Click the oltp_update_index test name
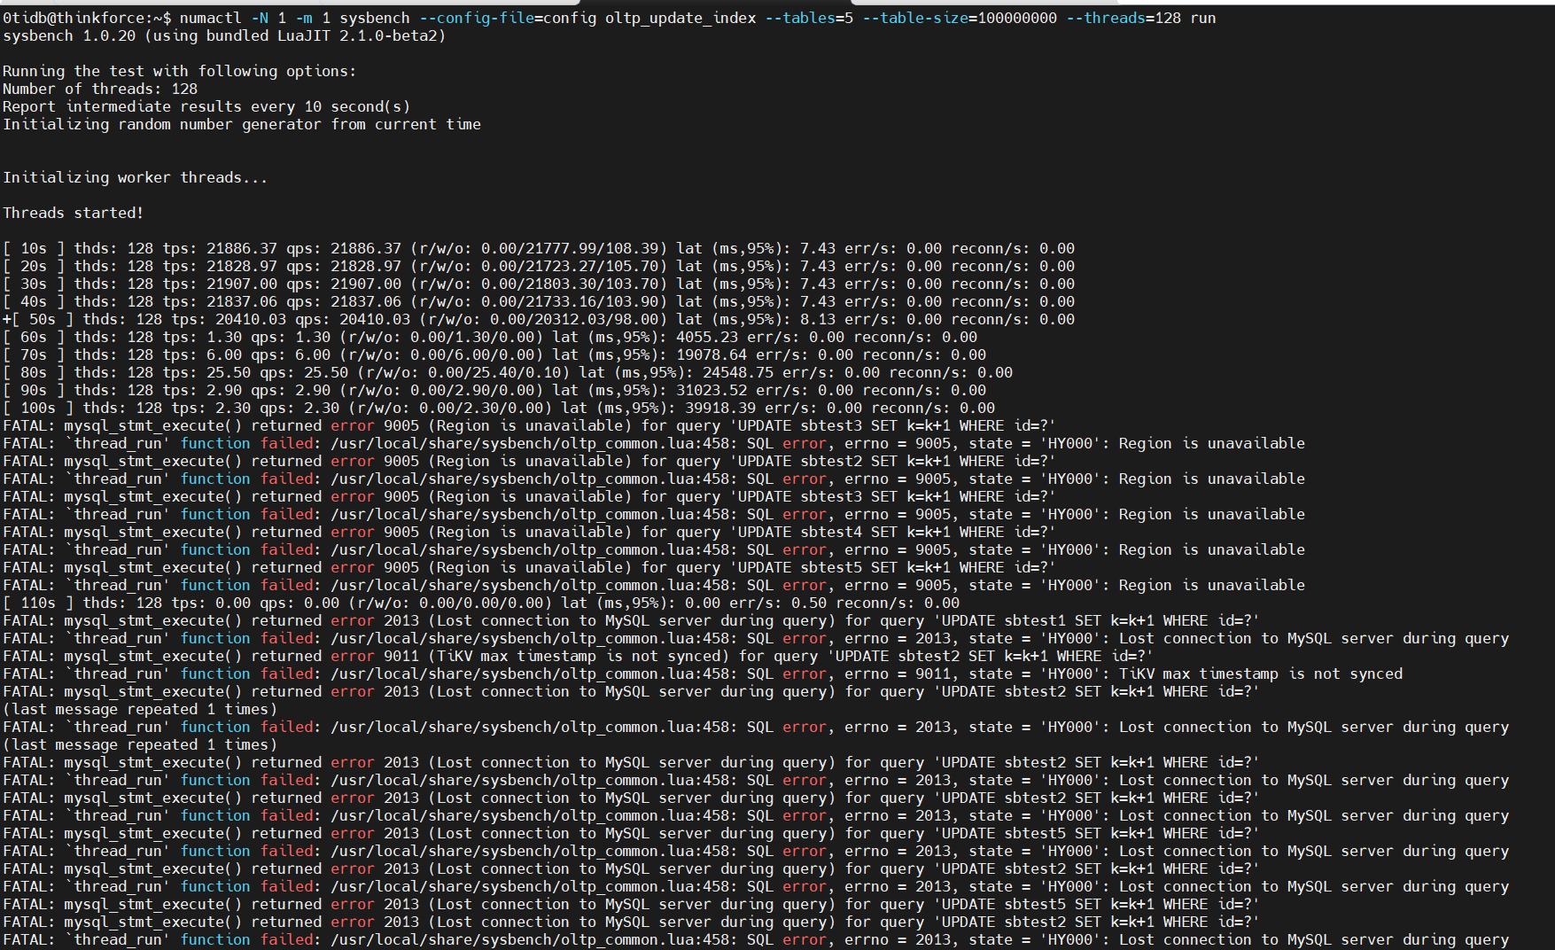This screenshot has width=1555, height=950. pos(680,18)
